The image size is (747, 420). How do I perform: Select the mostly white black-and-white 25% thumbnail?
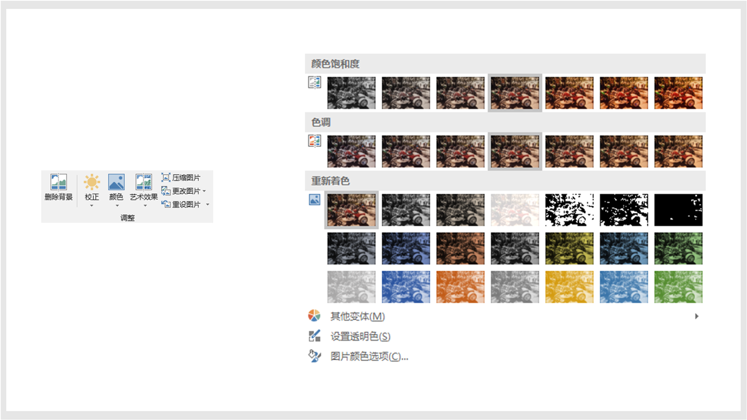tap(569, 209)
